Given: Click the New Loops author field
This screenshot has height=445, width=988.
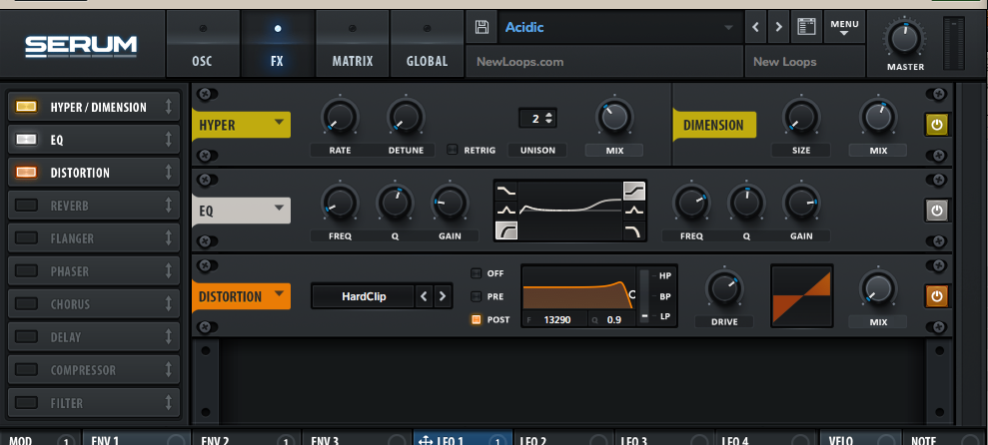Looking at the screenshot, I should coord(804,62).
